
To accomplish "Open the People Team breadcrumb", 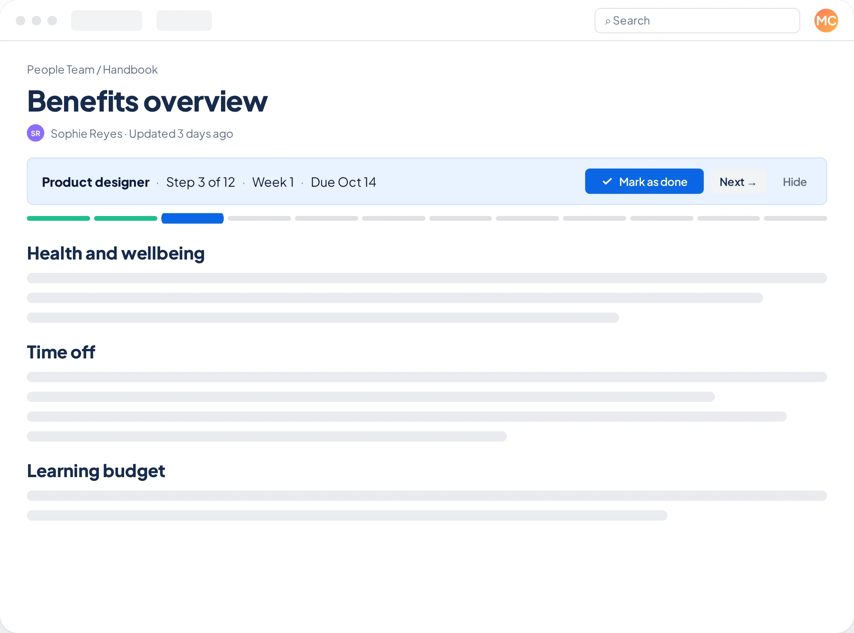I will (x=60, y=70).
